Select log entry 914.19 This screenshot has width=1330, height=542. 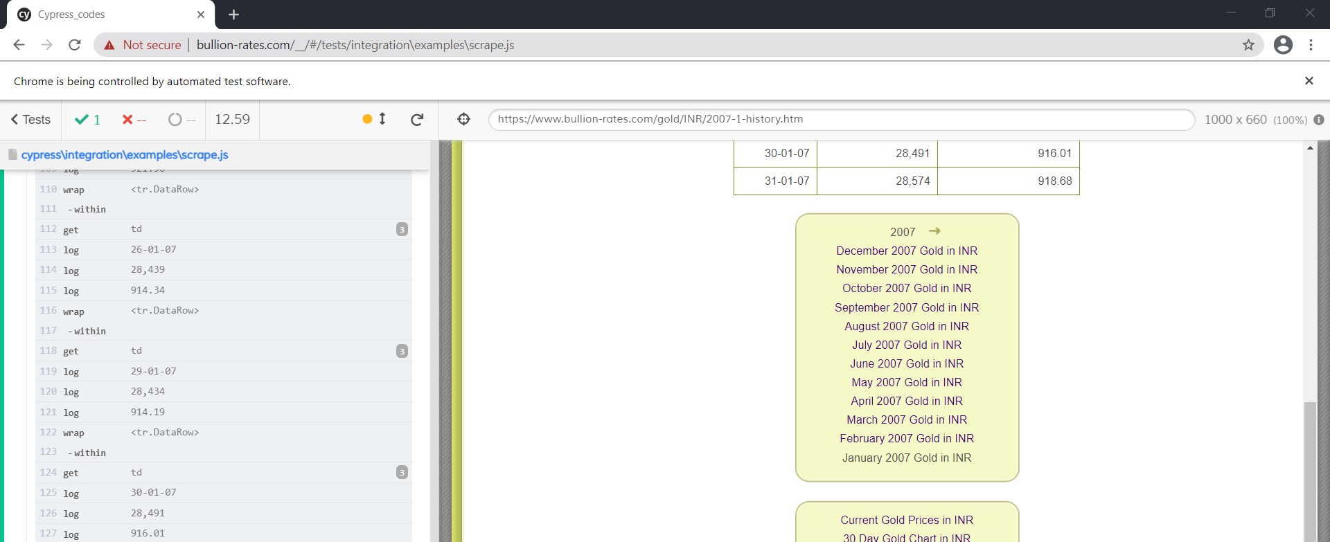pos(224,412)
